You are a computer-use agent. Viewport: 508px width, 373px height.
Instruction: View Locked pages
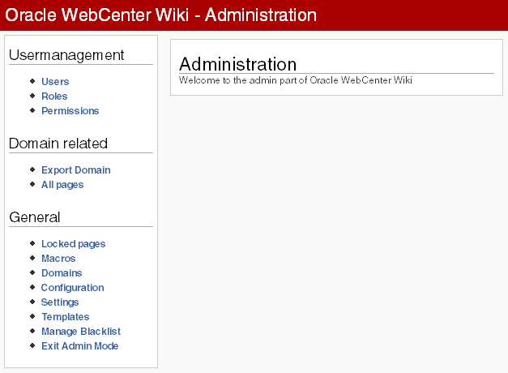[x=73, y=243]
